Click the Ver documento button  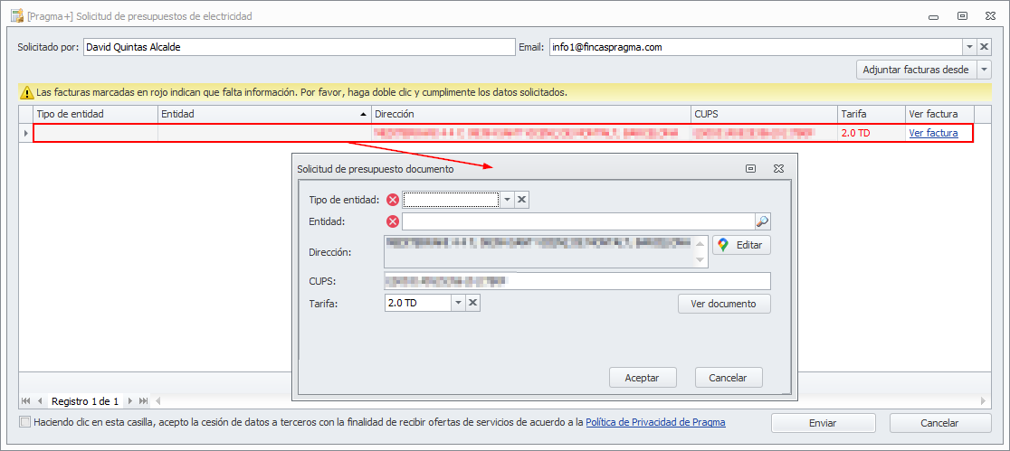(724, 304)
